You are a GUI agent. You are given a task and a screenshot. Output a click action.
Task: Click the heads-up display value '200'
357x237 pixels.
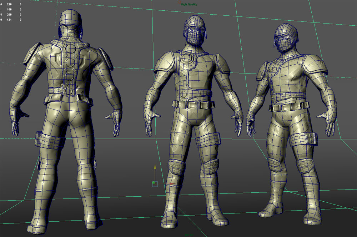tap(9, 15)
